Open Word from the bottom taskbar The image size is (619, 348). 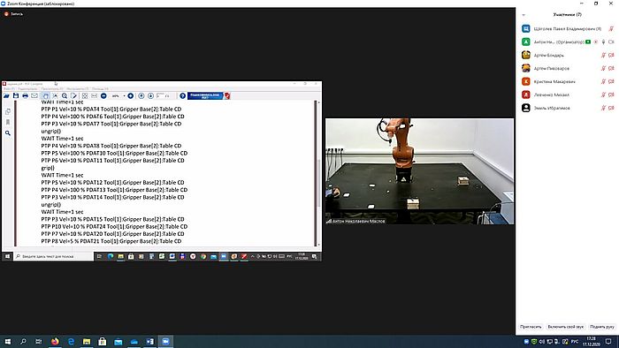click(x=150, y=341)
